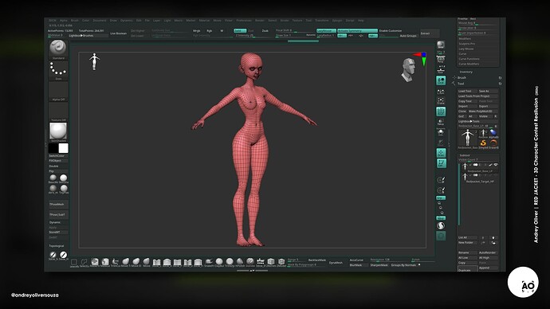
Task: Open the Material menu
Action: coord(204,21)
